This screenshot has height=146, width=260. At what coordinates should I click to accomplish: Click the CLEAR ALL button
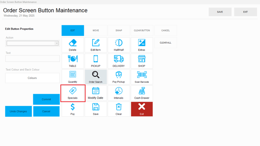[x=166, y=43]
